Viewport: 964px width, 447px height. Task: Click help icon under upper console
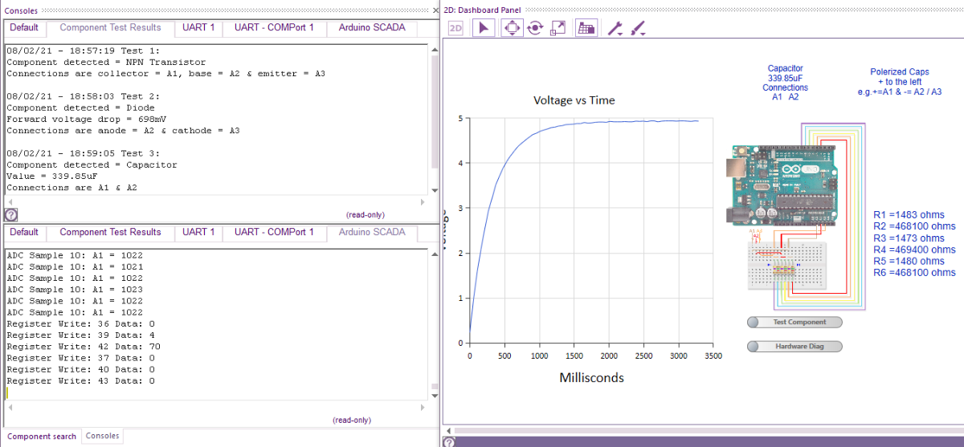10,215
